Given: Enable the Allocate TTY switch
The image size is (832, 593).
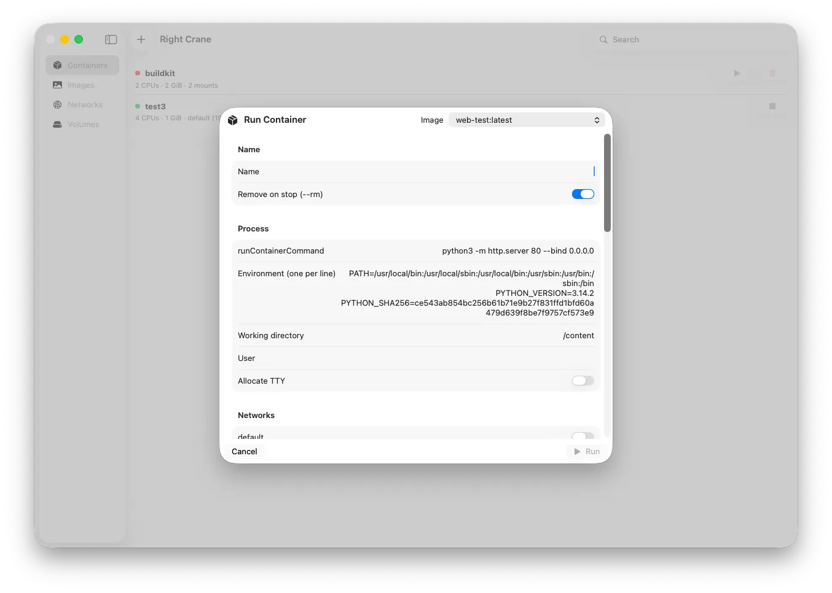Looking at the screenshot, I should (x=583, y=381).
